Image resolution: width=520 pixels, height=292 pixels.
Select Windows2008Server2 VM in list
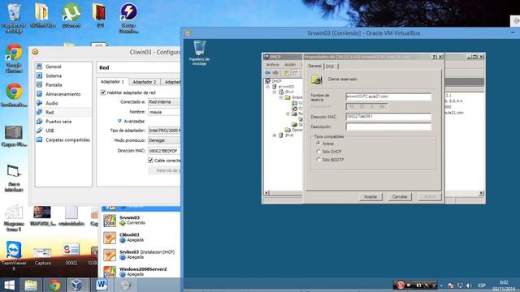click(x=141, y=272)
